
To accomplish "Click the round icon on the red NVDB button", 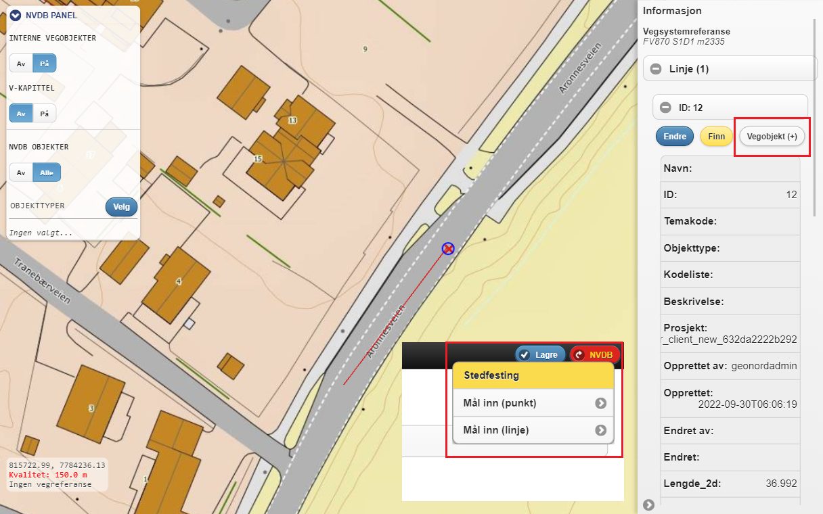I will click(579, 354).
